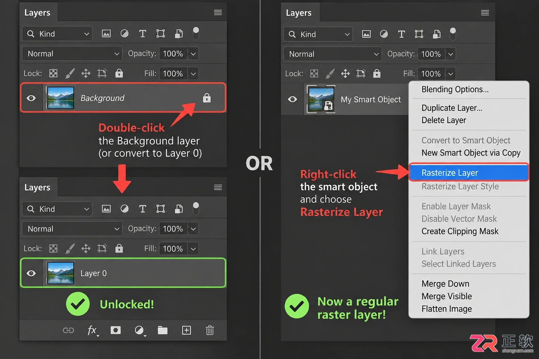Create a new group with the folder icon
This screenshot has height=359, width=539.
162,330
